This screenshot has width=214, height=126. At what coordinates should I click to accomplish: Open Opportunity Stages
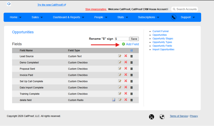163,38
